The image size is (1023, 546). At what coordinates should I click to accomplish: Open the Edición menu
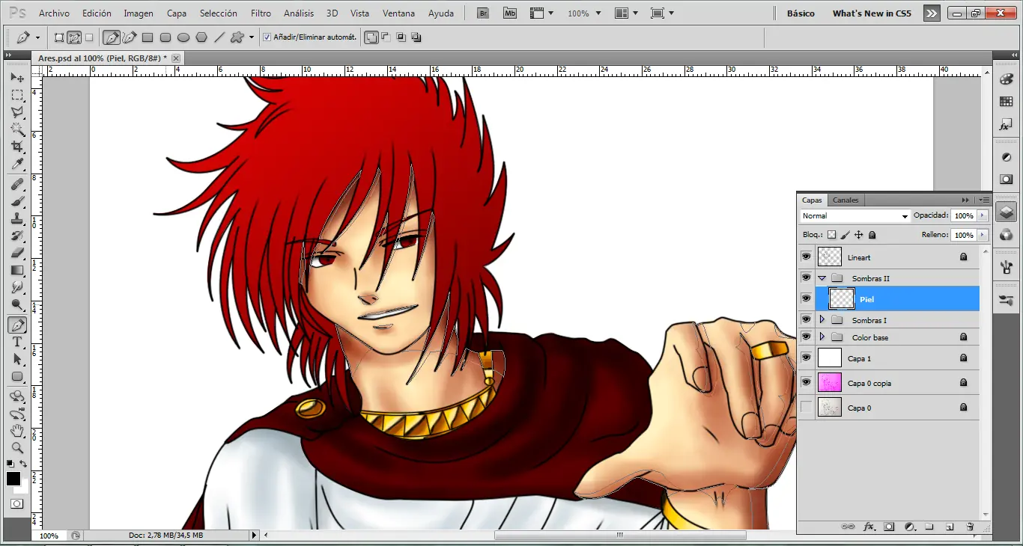97,13
